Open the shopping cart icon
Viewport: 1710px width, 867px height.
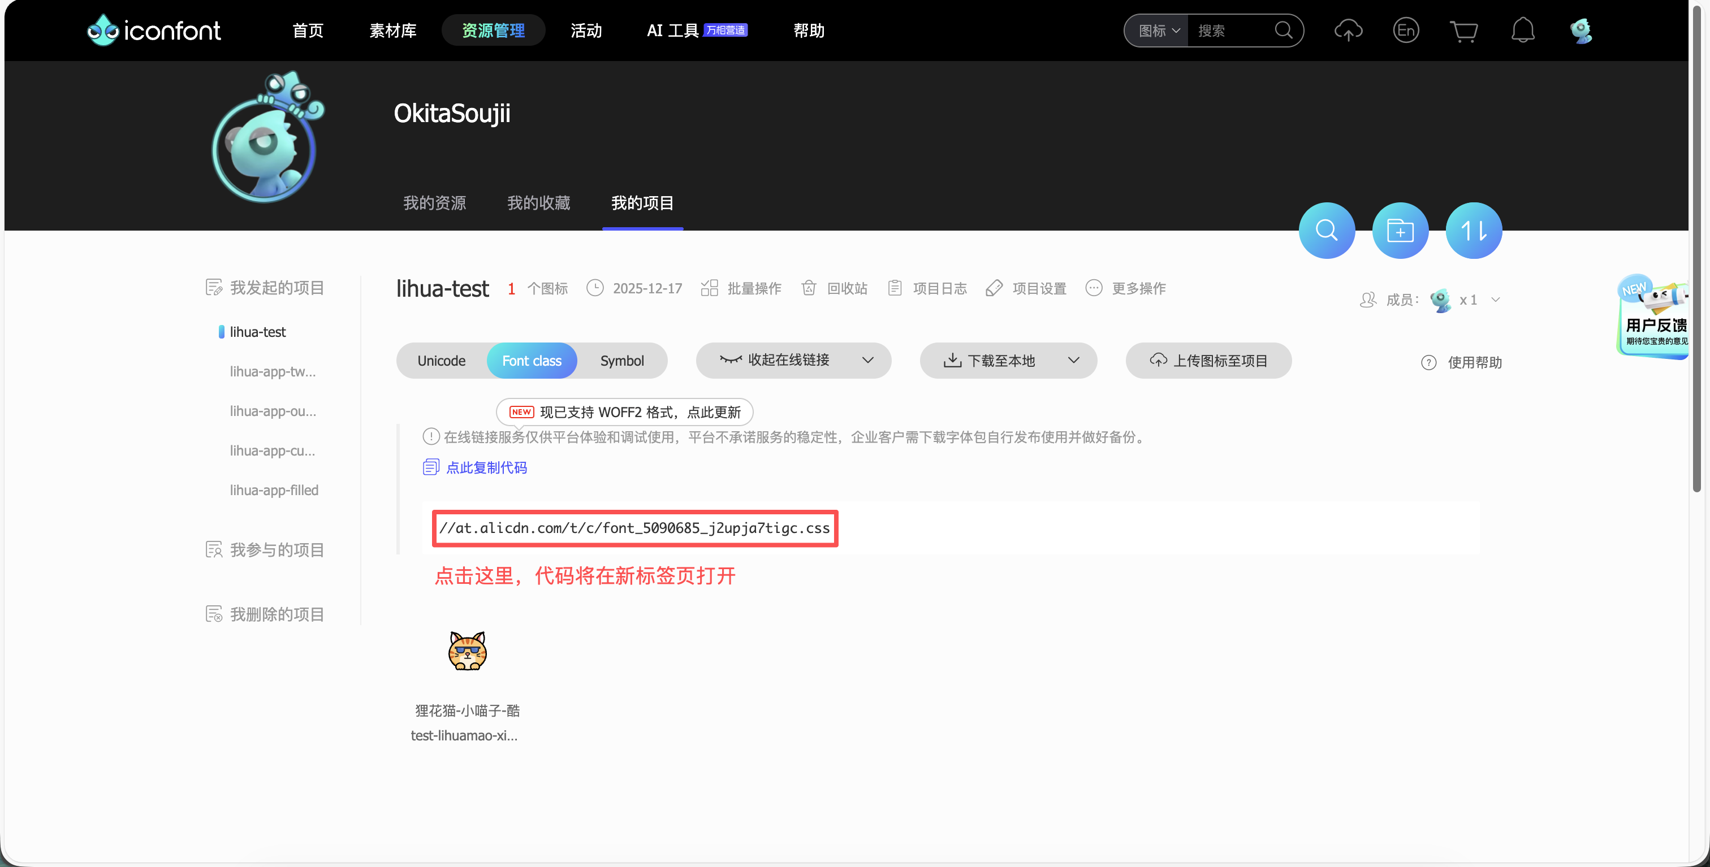1463,31
